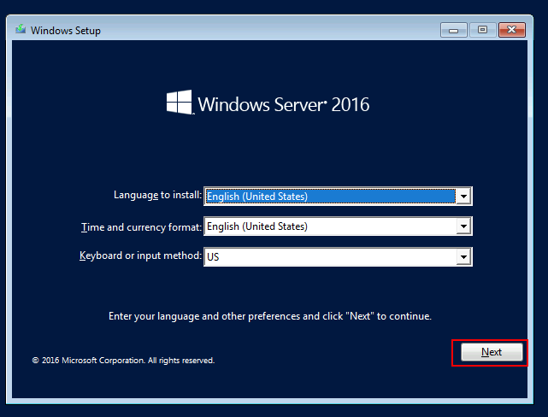Click the "Time and currency format" label
The height and width of the screenshot is (417, 548).
tap(141, 226)
